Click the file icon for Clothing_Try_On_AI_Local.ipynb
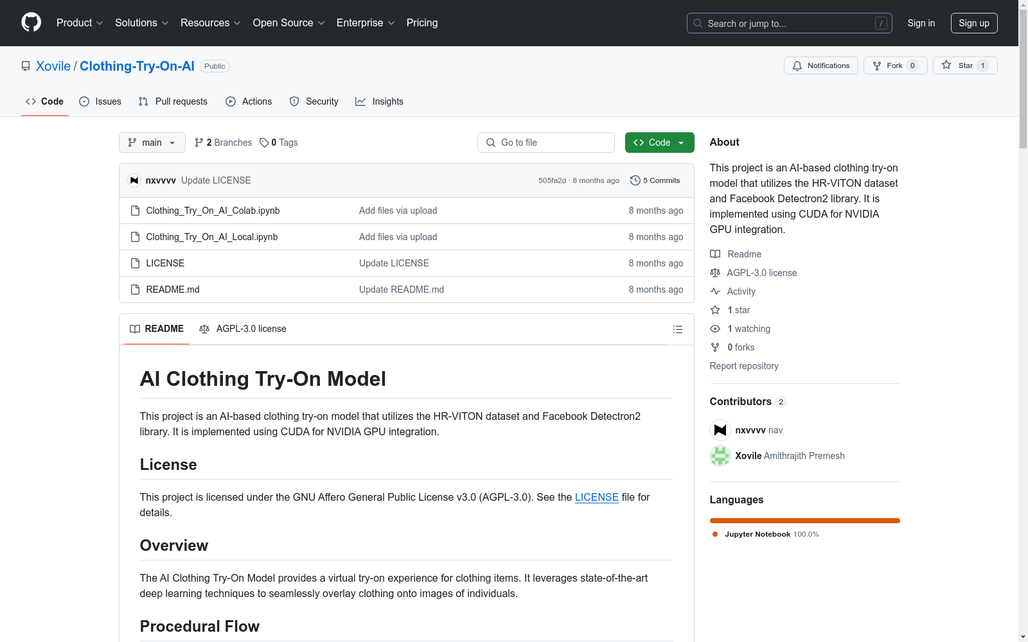This screenshot has width=1028, height=642. coord(135,237)
